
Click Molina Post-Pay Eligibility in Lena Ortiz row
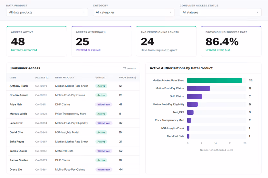click(x=72, y=123)
